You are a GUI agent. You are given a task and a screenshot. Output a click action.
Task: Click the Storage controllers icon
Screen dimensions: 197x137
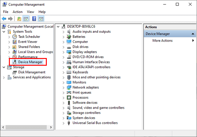click(69, 113)
